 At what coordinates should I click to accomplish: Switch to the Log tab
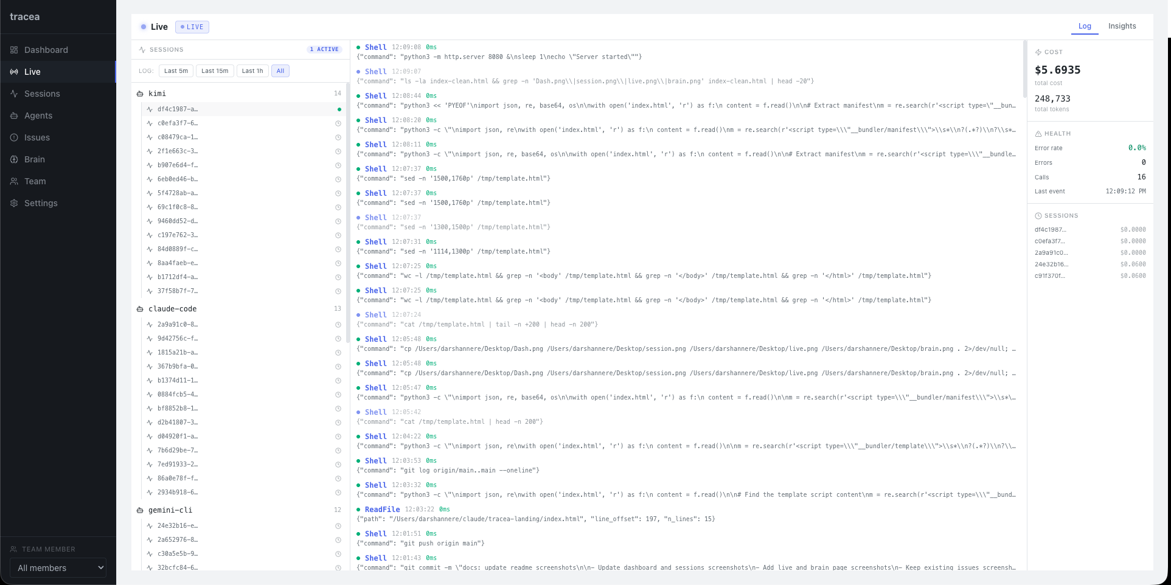click(x=1085, y=26)
